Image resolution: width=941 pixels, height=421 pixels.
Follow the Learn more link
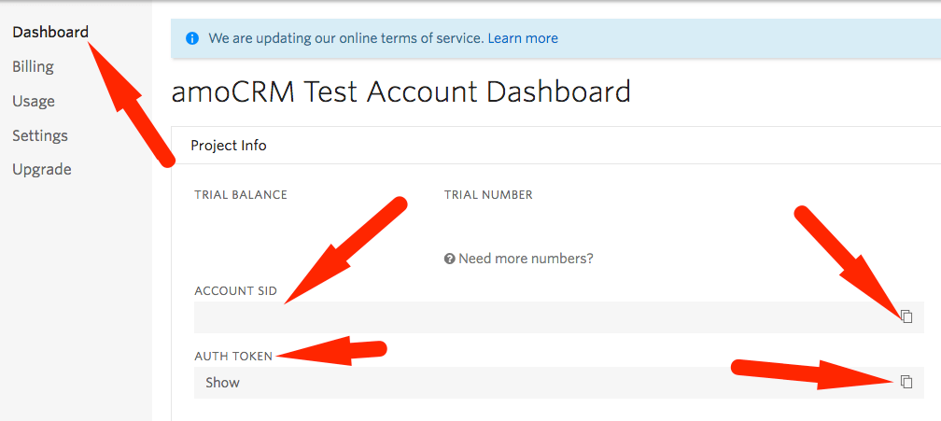tap(523, 38)
